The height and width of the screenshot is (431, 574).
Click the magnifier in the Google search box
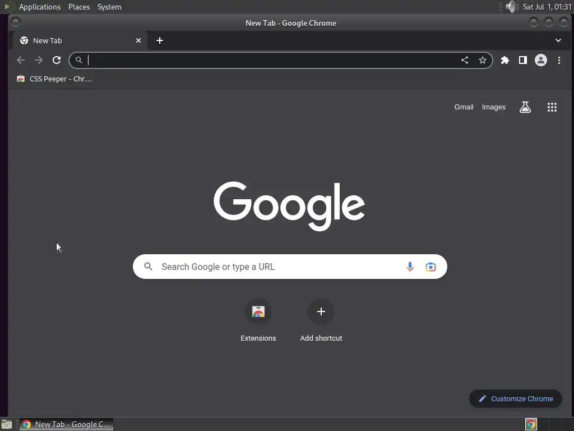point(148,267)
